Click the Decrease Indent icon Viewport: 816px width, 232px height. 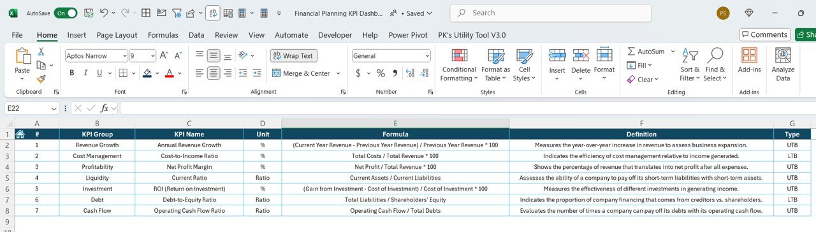(x=244, y=73)
